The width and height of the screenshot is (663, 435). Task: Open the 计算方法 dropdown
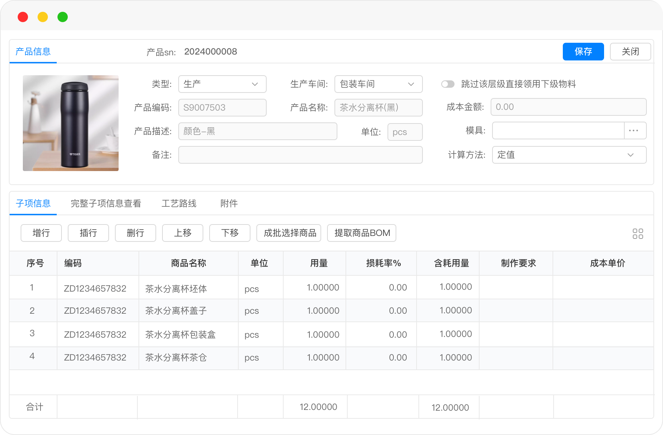(x=569, y=155)
